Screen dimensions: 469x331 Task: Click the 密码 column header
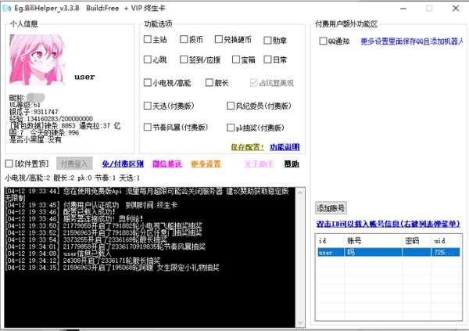(x=417, y=240)
